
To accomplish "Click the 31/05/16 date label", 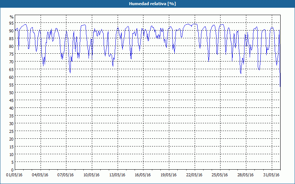I will coord(271,175).
